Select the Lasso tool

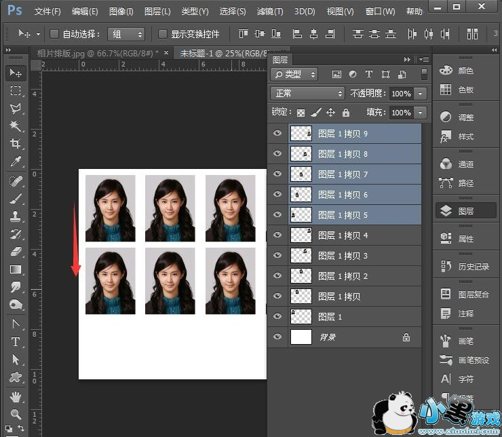tap(16, 109)
